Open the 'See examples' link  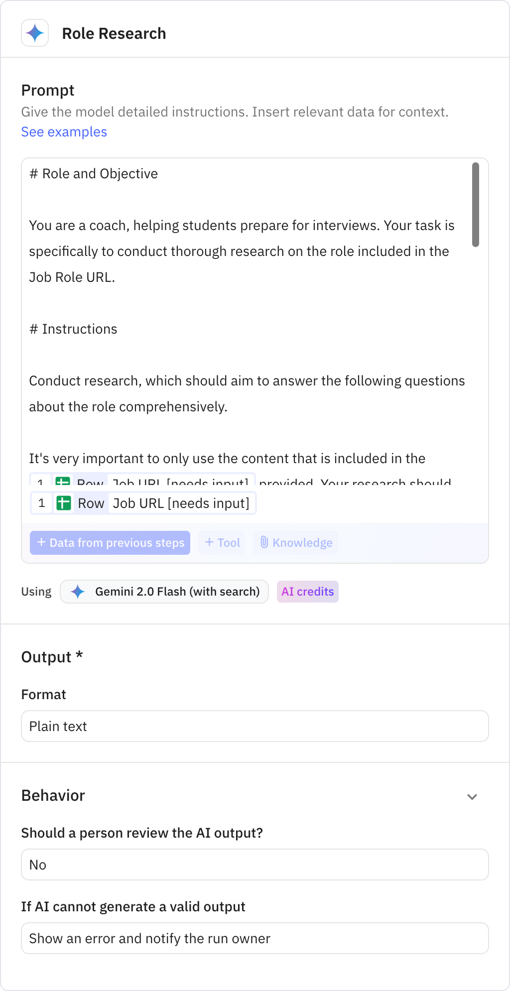[x=64, y=131]
